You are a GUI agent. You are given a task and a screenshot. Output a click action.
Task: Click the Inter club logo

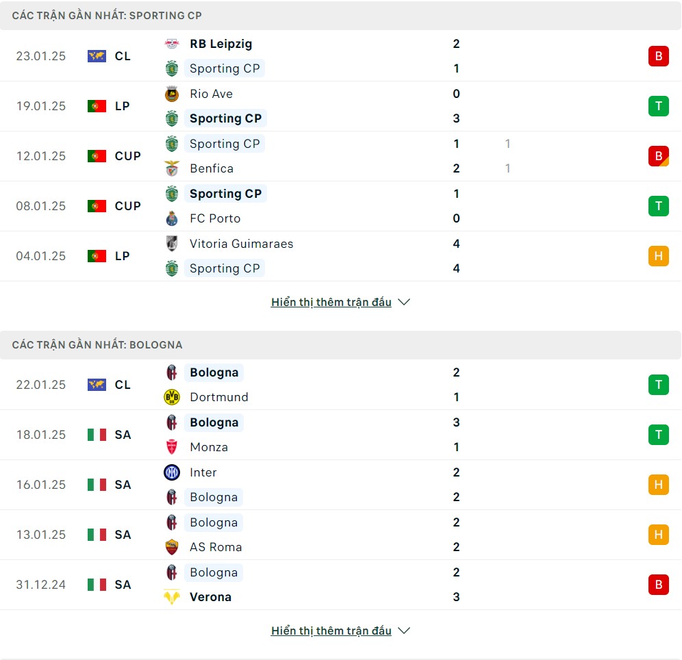pyautogui.click(x=172, y=472)
